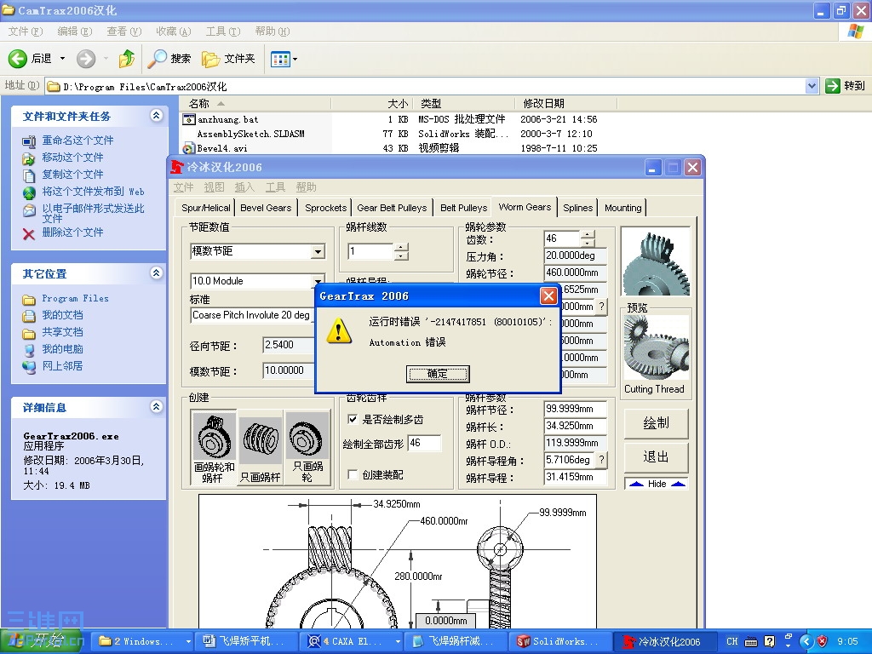Choose 'Rename this file' task icon
This screenshot has height=654, width=872.
pyautogui.click(x=29, y=141)
